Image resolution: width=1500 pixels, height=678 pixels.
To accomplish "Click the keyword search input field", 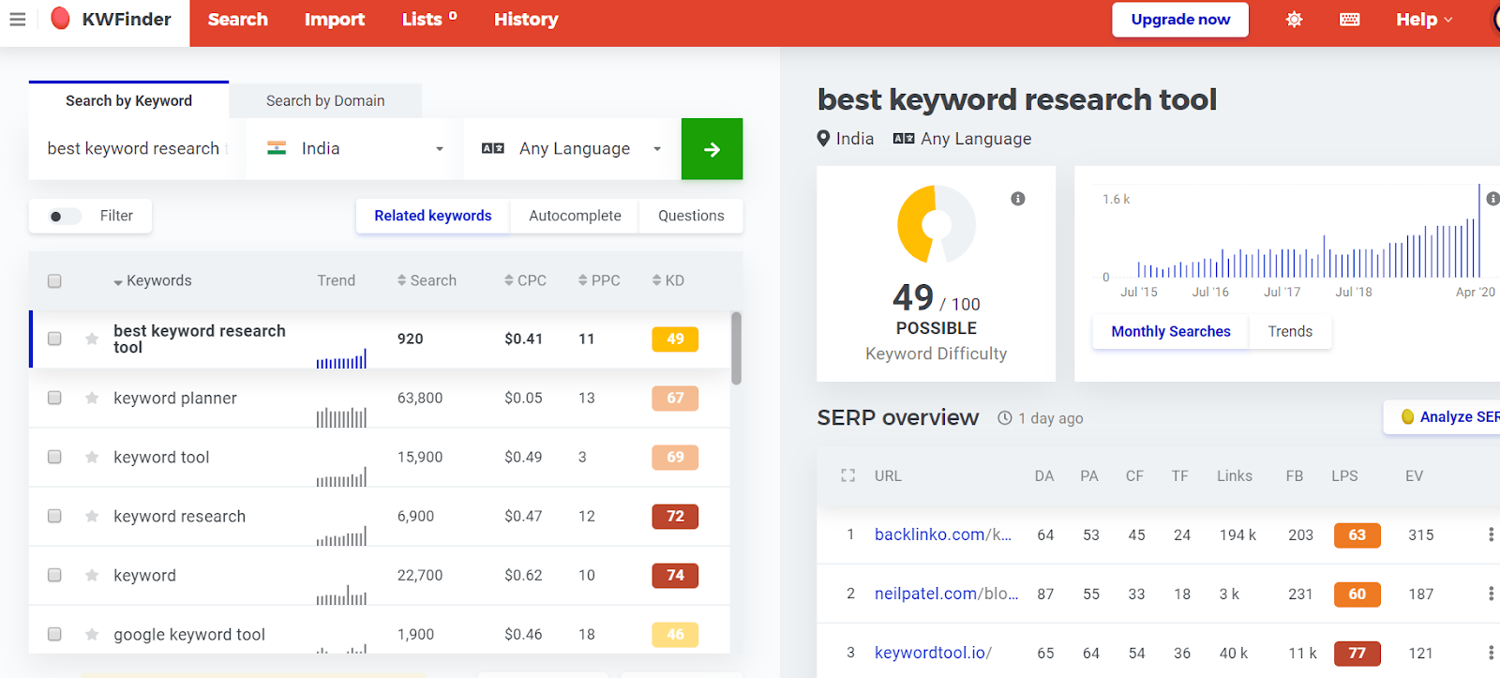I will coord(138,148).
